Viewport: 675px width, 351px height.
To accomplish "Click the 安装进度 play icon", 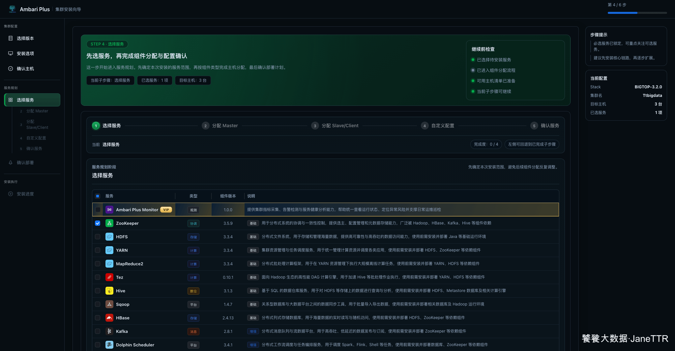I will coord(11,194).
